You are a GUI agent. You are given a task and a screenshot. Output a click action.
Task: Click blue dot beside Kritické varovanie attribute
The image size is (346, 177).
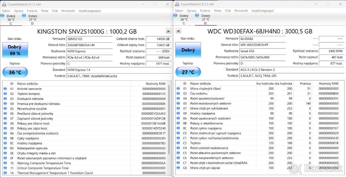[5, 88]
